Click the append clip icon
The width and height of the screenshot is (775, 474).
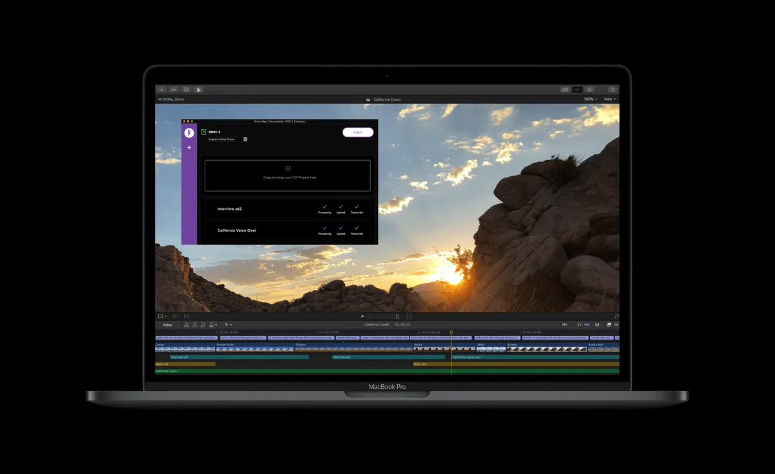pyautogui.click(x=203, y=325)
